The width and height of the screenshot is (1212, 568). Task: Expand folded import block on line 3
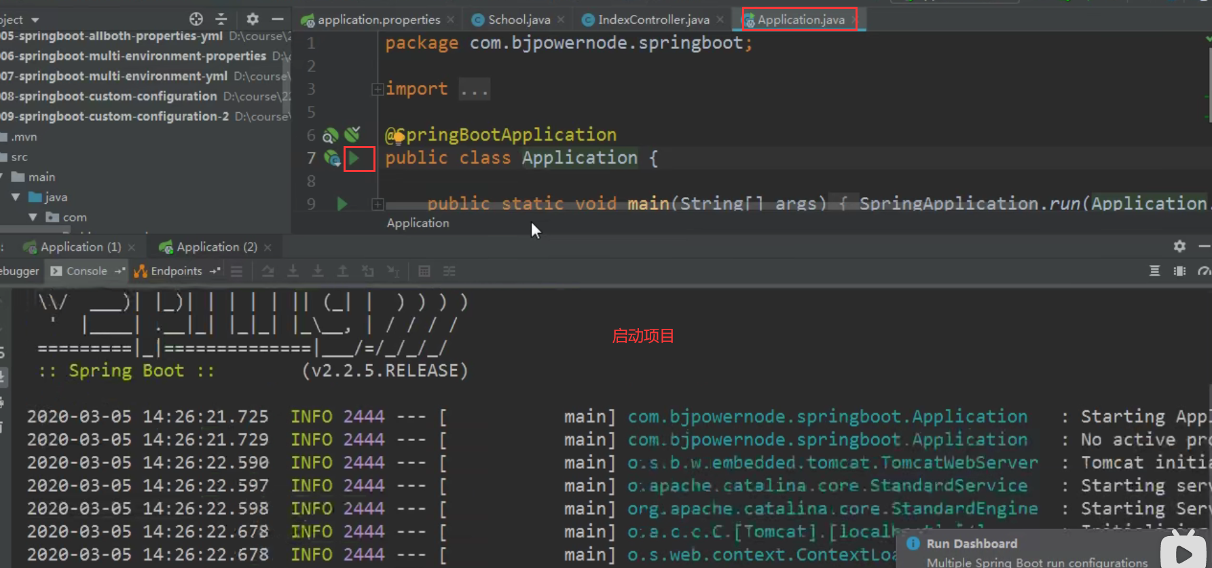pos(377,89)
